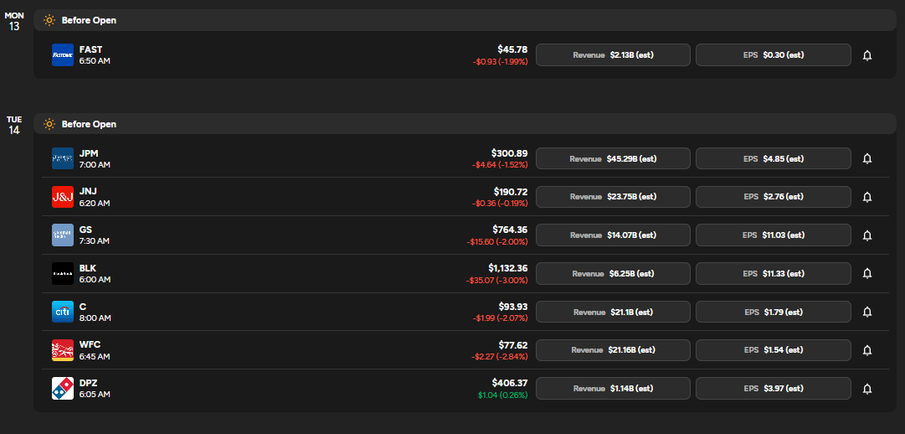This screenshot has height=434, width=905.
Task: Click JPM price $300.89
Action: [510, 153]
